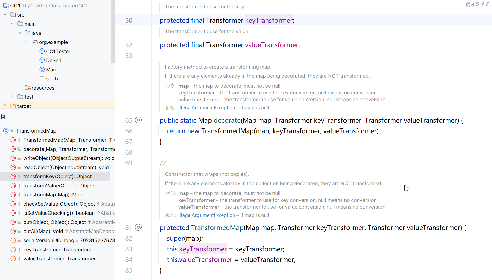Expand the target folder
The height and width of the screenshot is (280, 492).
[5, 106]
